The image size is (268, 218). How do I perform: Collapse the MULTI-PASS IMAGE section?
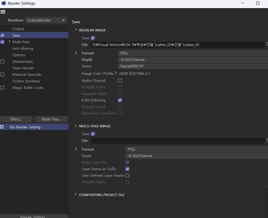(x=76, y=126)
